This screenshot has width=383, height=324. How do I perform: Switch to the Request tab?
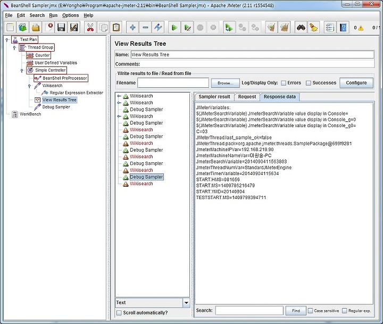(247, 97)
